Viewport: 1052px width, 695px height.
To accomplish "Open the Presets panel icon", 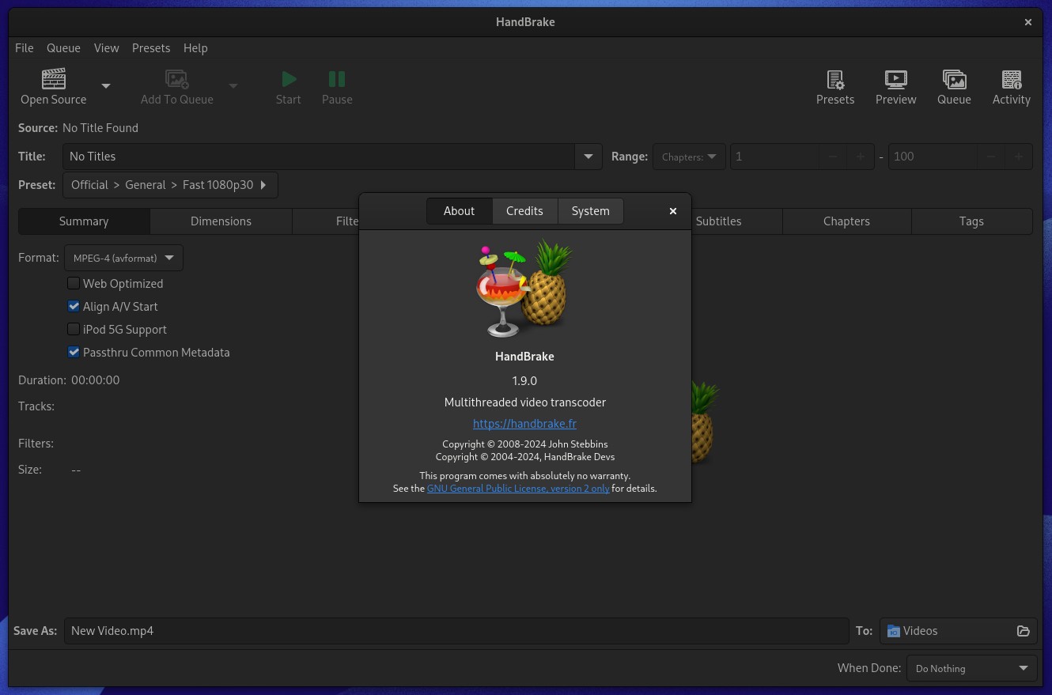I will click(835, 79).
